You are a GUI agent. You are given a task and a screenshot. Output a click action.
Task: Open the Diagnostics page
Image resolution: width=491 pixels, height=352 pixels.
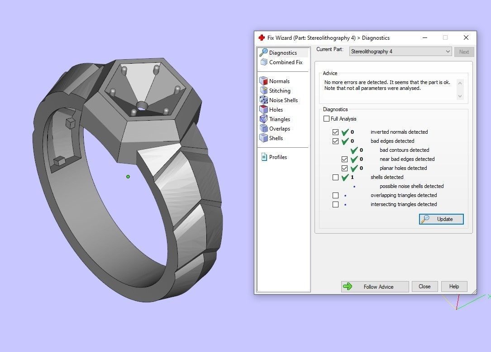click(x=283, y=52)
